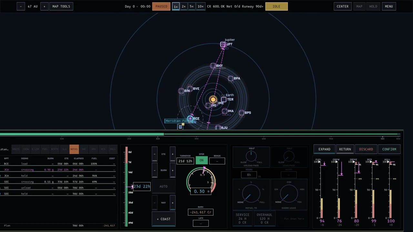Switch to the CREW tab
The image size is (413, 232).
25,149
